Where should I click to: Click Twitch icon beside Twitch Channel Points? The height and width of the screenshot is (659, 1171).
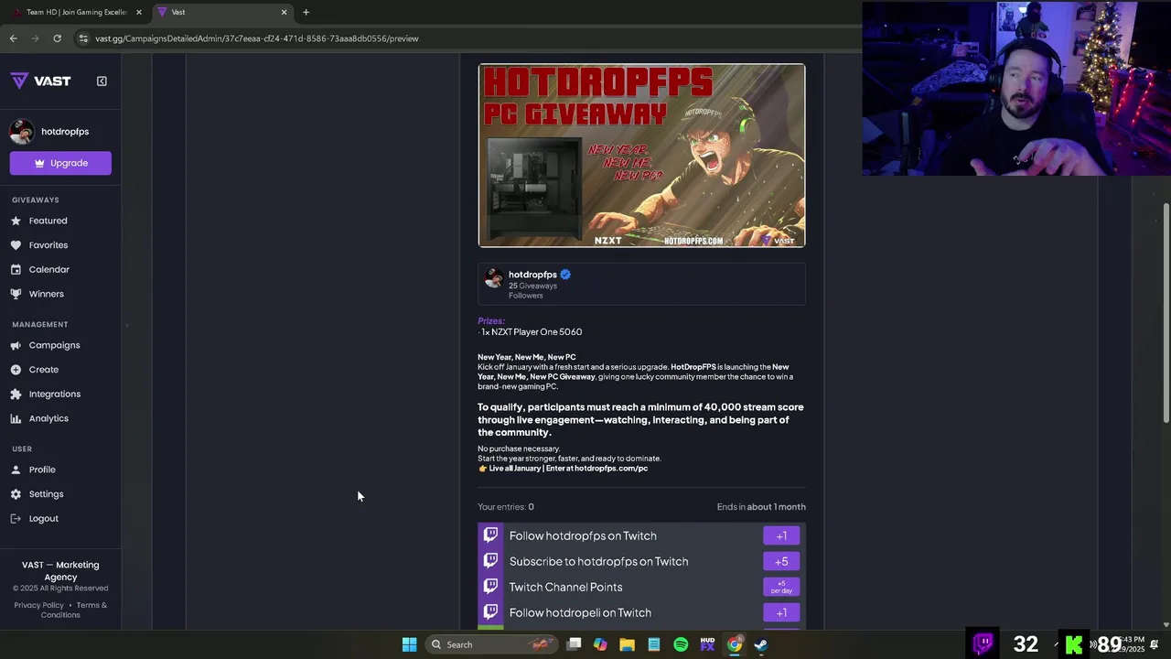pos(490,587)
